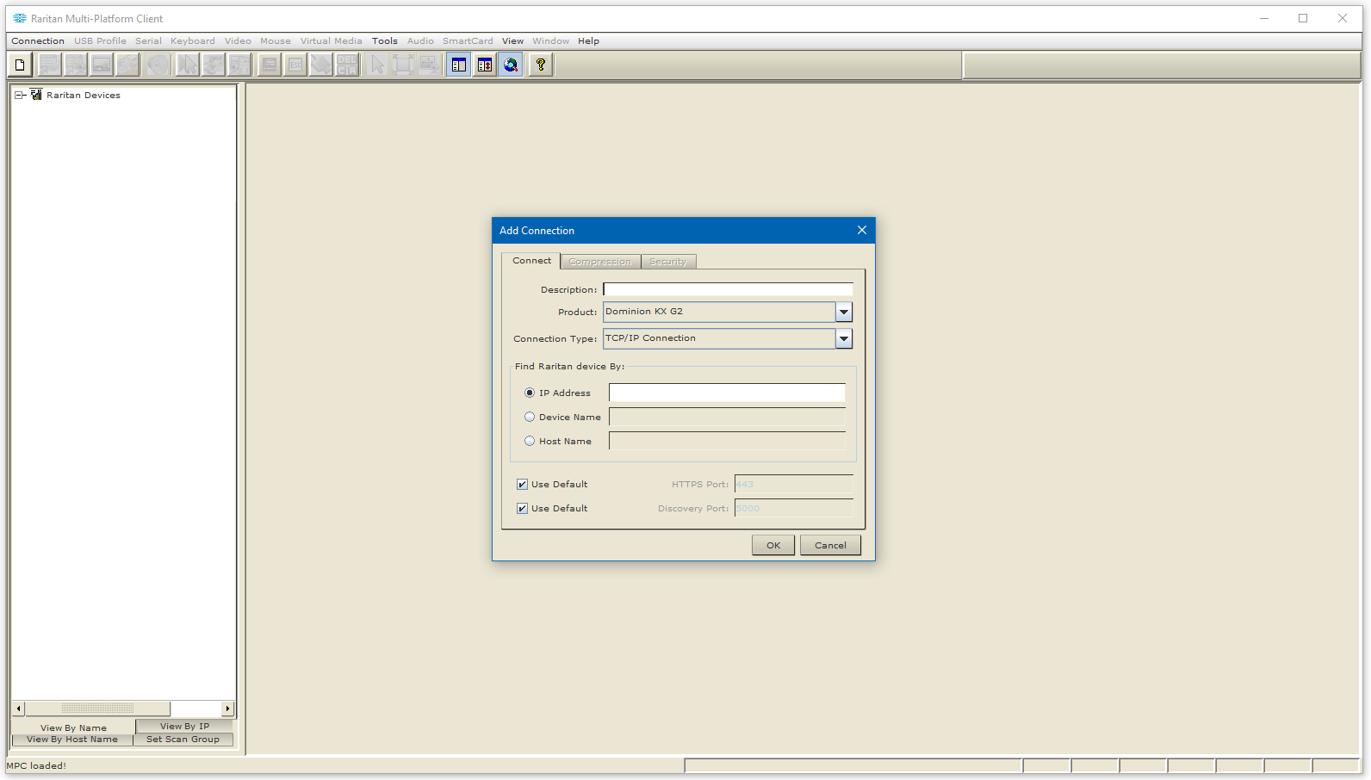Uncheck Use Default for HTTPS Port
Screen dimensions: 1371x780
pos(522,484)
